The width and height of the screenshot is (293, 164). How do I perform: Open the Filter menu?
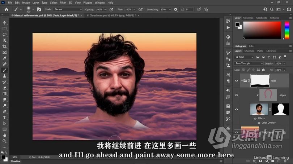point(63,3)
